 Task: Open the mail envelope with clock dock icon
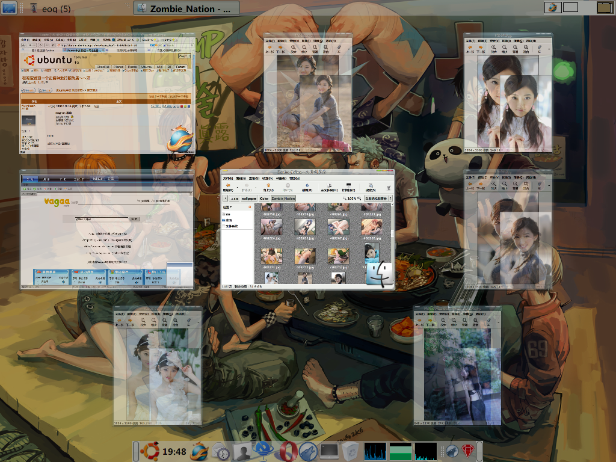point(221,451)
